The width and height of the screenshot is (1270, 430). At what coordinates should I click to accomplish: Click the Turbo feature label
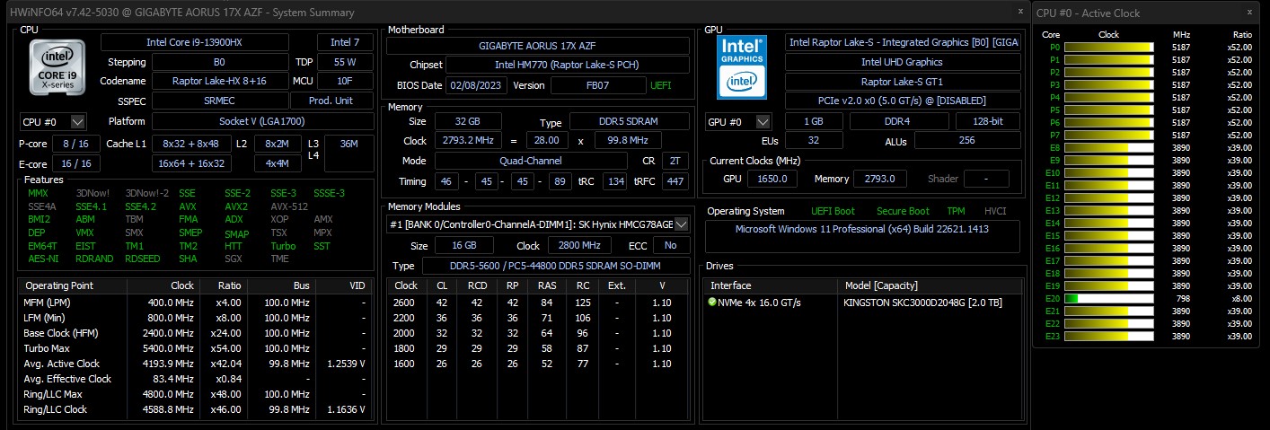point(283,245)
